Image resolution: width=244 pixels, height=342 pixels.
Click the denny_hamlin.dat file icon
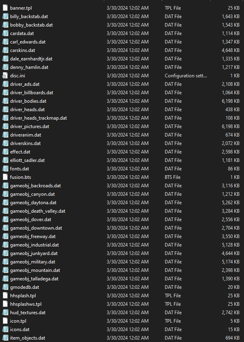[x=5, y=67]
